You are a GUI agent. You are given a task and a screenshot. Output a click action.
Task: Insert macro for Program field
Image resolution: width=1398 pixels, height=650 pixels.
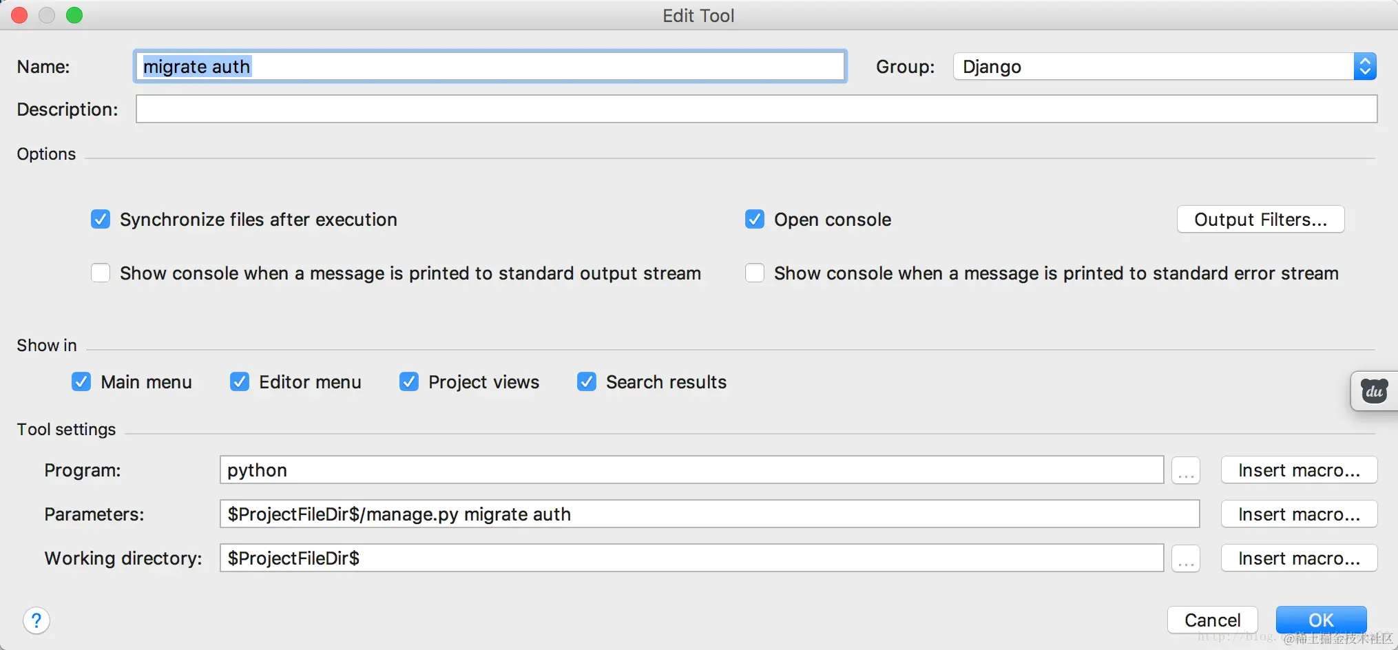[x=1299, y=470]
